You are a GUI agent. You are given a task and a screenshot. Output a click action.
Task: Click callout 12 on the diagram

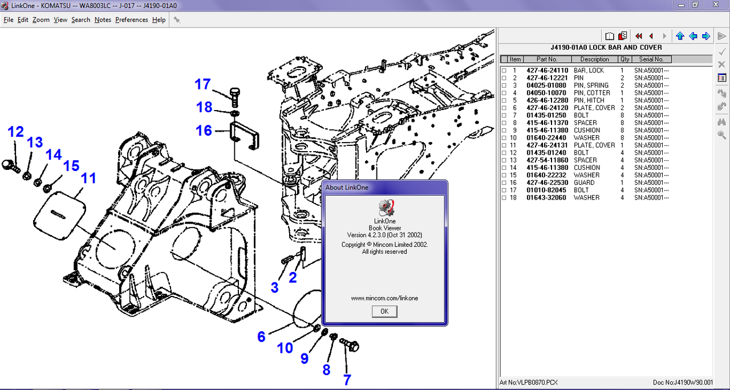click(15, 132)
